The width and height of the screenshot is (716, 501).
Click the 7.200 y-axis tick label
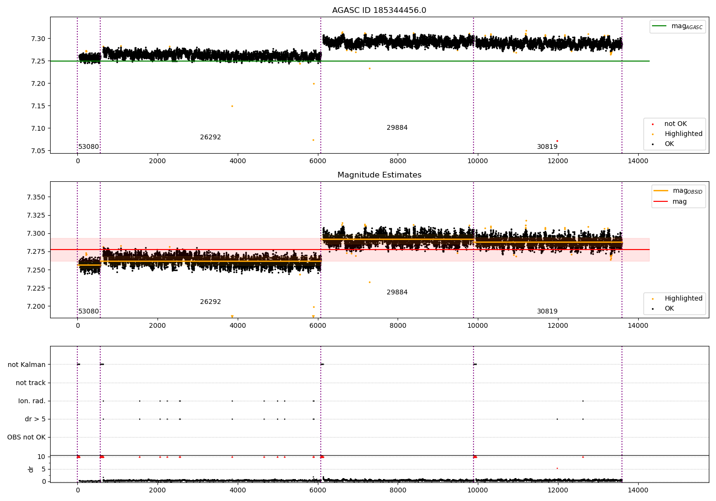click(36, 306)
